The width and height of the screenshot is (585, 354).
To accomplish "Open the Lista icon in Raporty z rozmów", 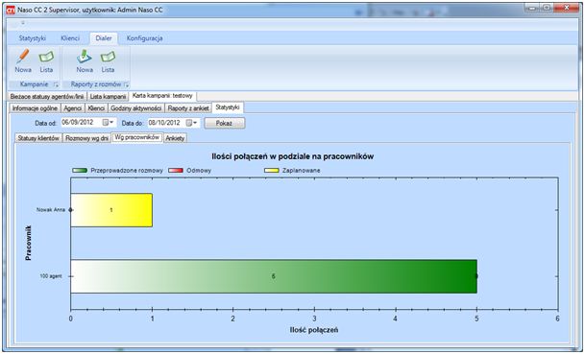I will [108, 57].
